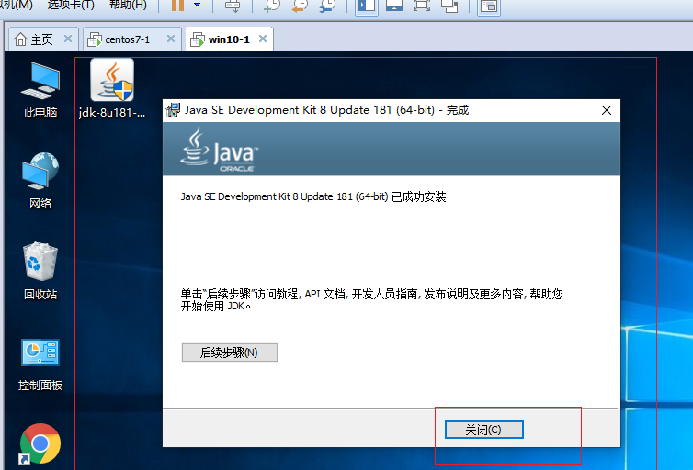The image size is (693, 470).
Task: Close the Java SE installer dialog with X
Action: [x=607, y=110]
